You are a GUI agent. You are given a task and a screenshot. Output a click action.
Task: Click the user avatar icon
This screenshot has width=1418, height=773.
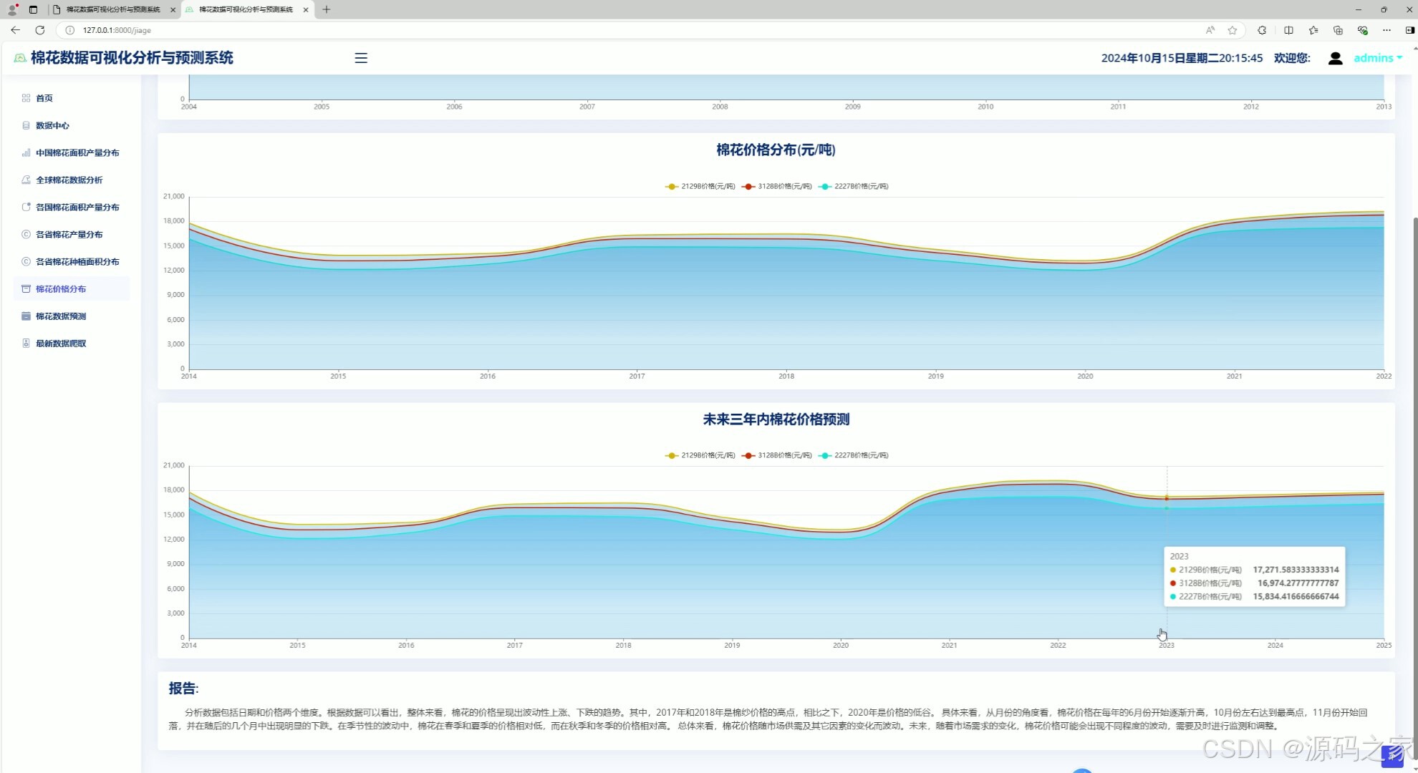point(1335,58)
